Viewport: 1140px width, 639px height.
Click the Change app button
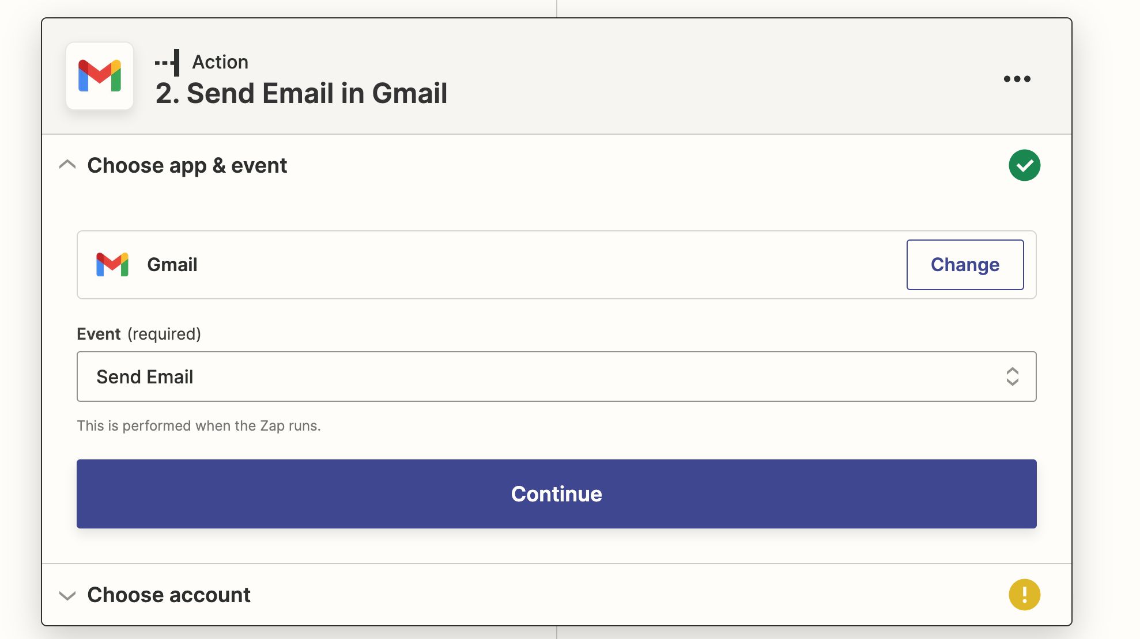click(x=965, y=265)
